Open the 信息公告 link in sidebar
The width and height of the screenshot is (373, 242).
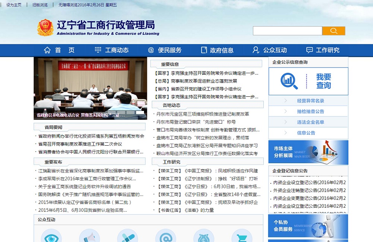[306, 133]
